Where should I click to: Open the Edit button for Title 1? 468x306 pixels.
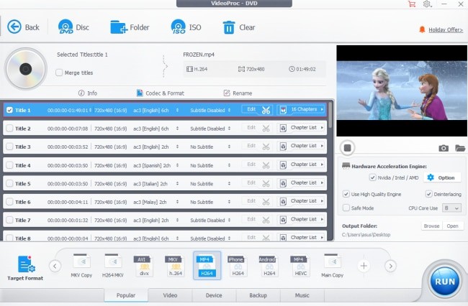click(x=251, y=109)
